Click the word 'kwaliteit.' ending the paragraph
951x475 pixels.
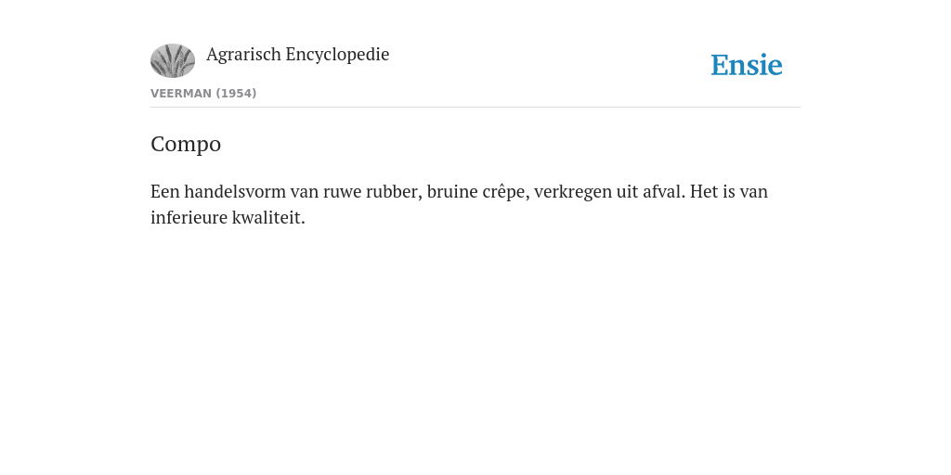(x=268, y=217)
